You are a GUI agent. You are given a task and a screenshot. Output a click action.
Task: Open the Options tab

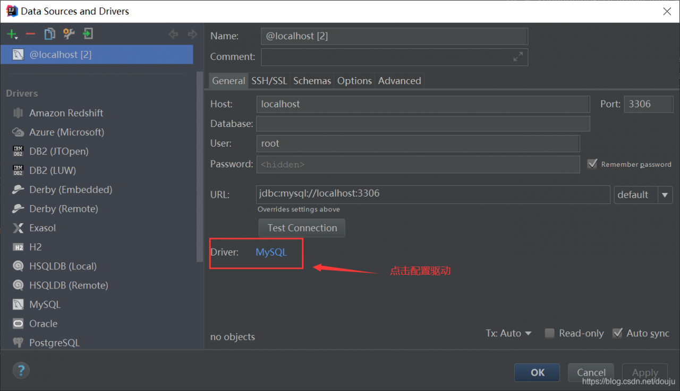354,81
